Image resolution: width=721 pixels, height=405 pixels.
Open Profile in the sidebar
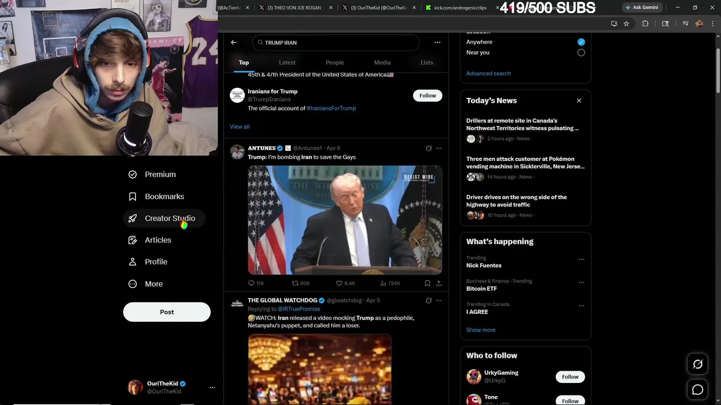click(x=148, y=262)
